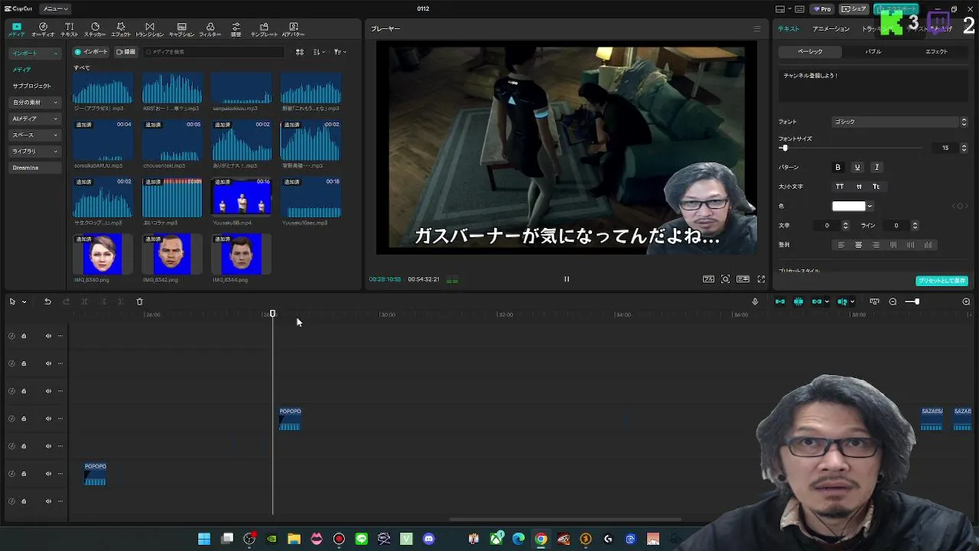
Task: Toggle bold (B) text pattern
Action: tap(838, 168)
